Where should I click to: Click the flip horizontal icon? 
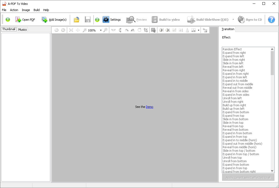113,30
